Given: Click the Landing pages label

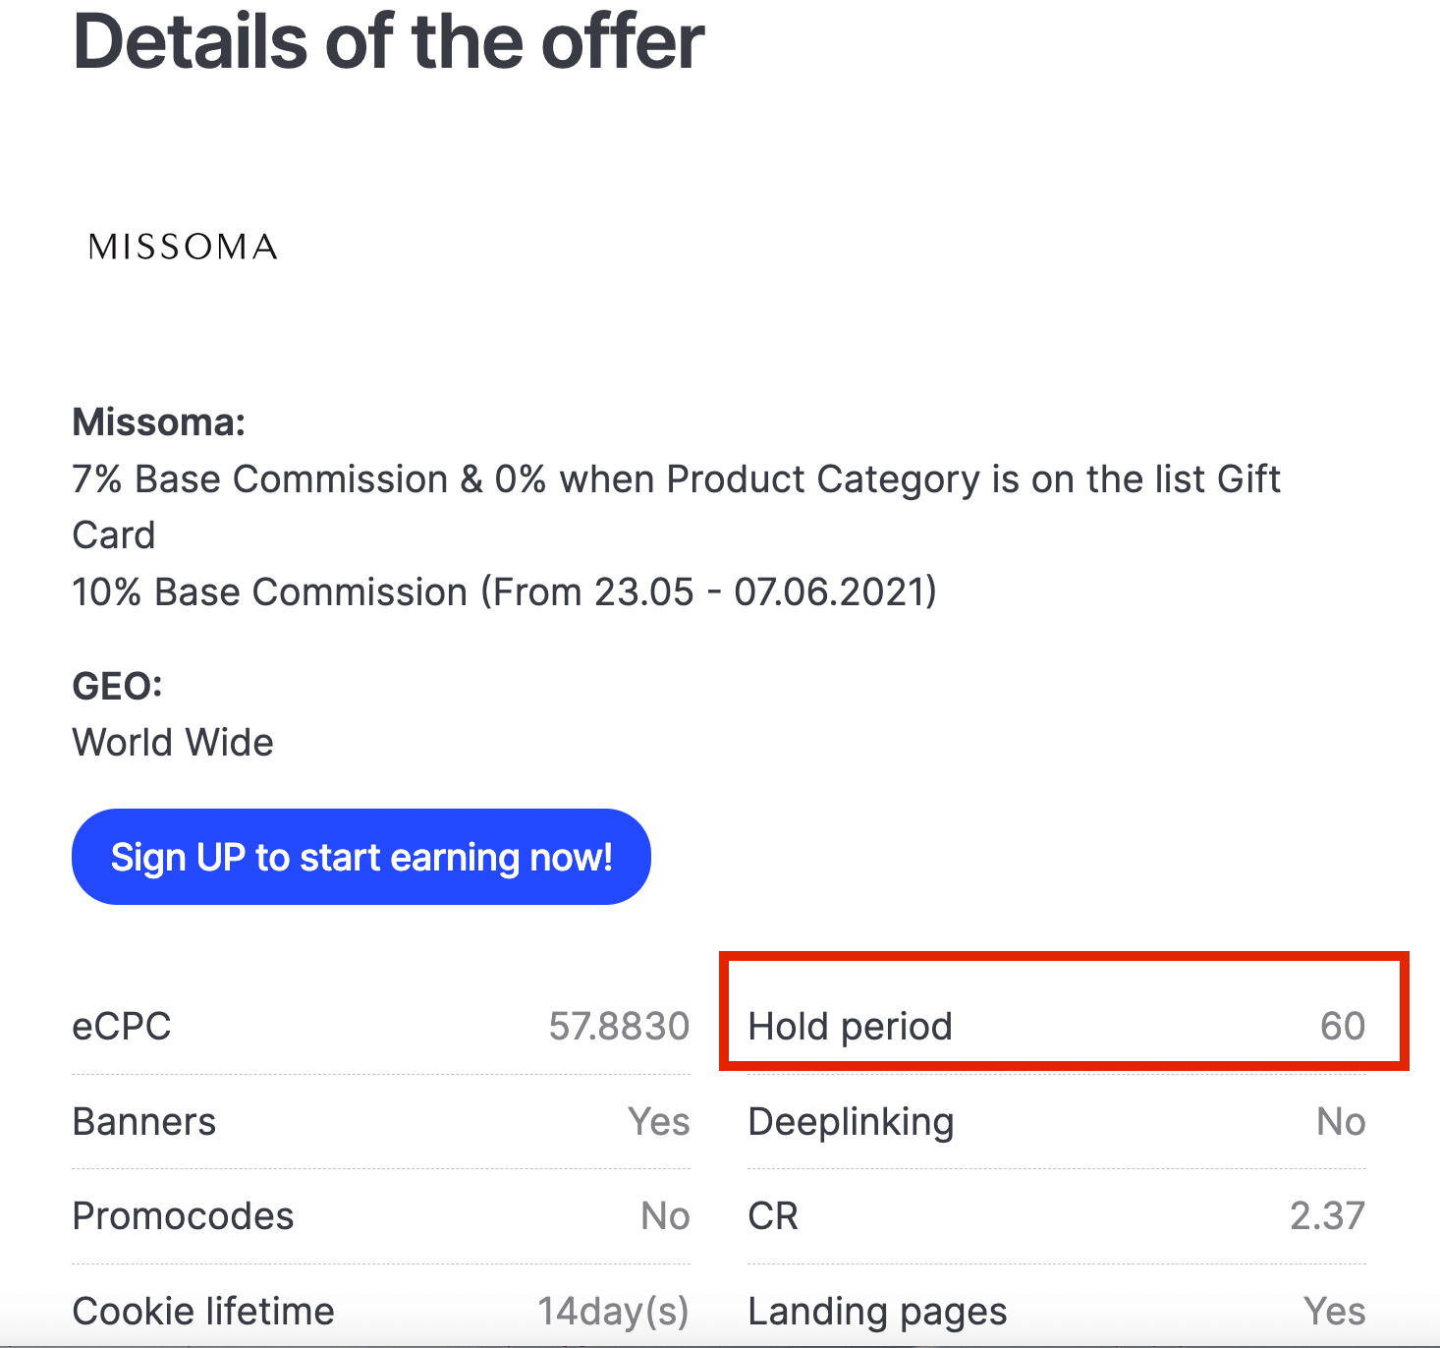Looking at the screenshot, I should tap(877, 1312).
